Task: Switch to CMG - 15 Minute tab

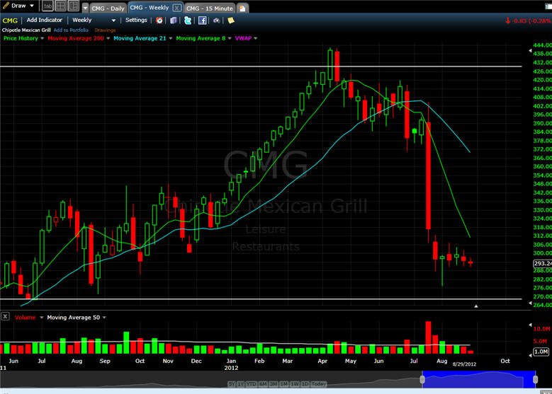Action: pos(210,8)
